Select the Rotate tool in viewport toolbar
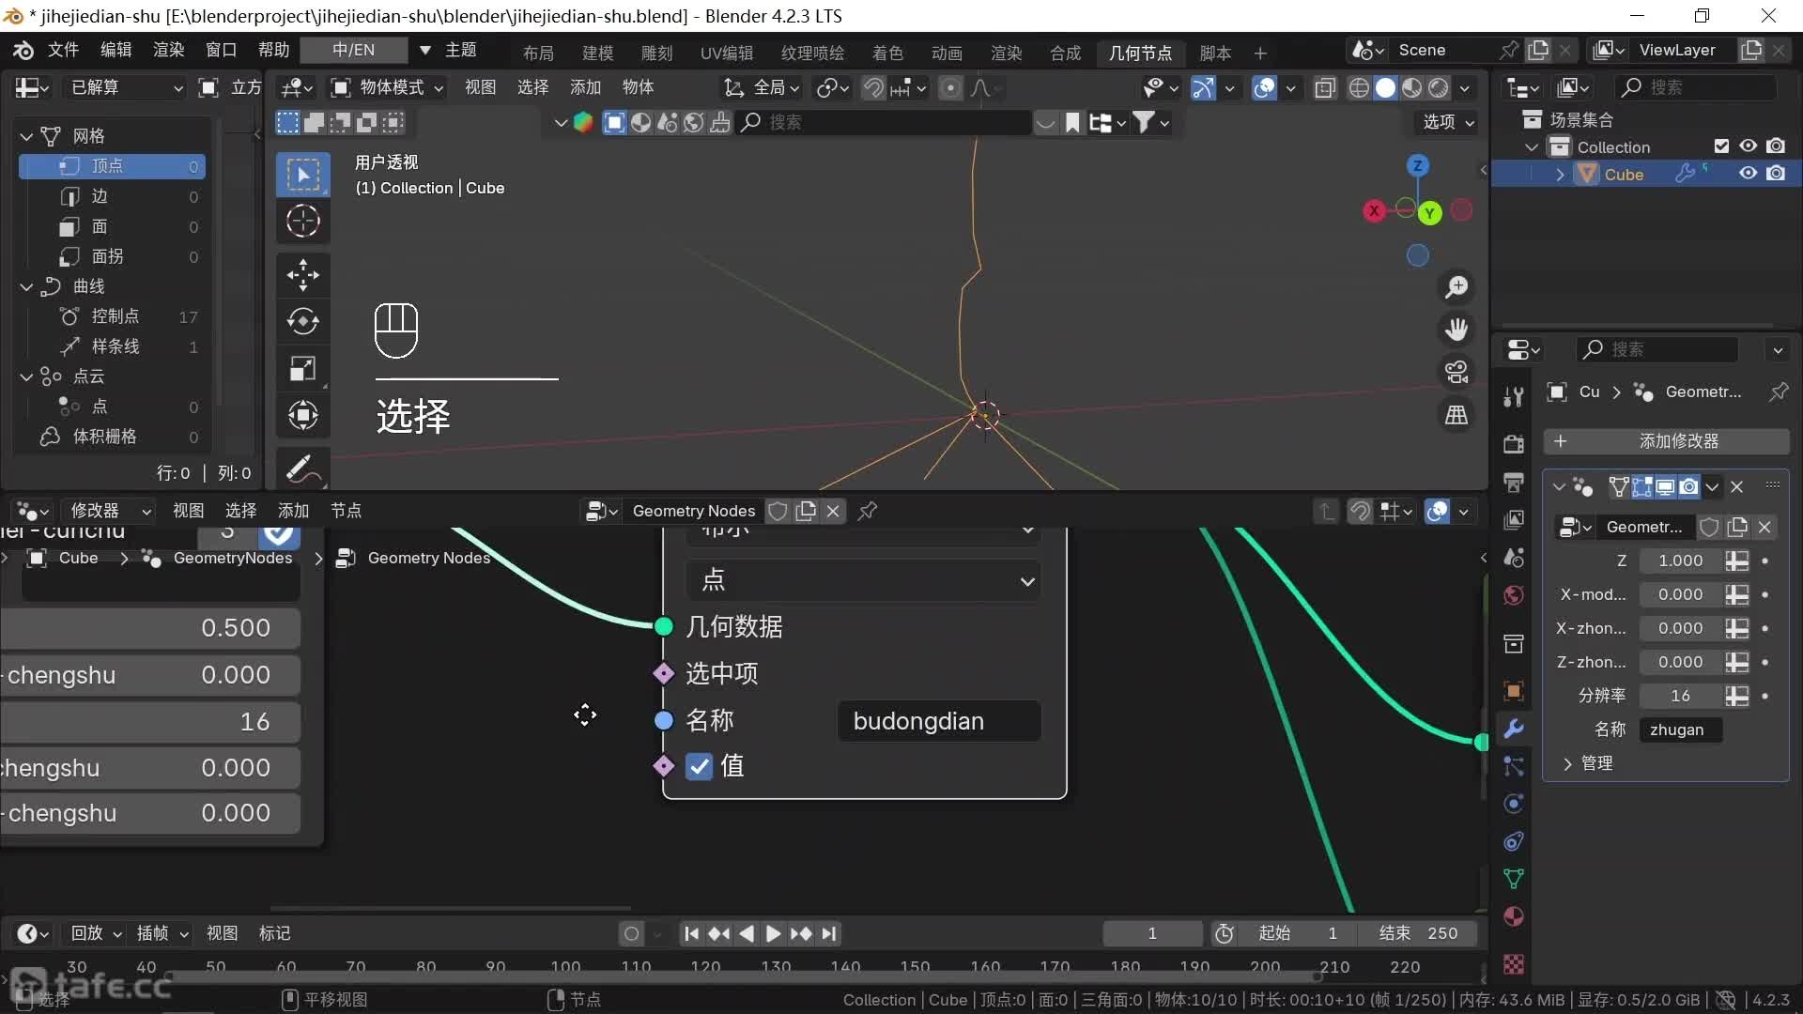This screenshot has width=1803, height=1014. coord(302,322)
